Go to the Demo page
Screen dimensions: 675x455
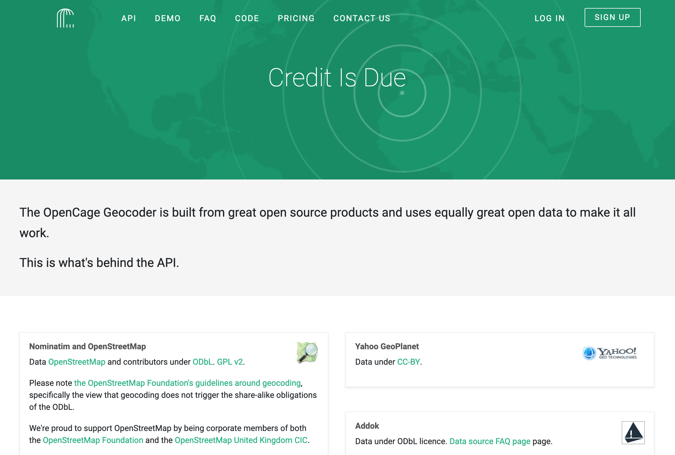168,18
